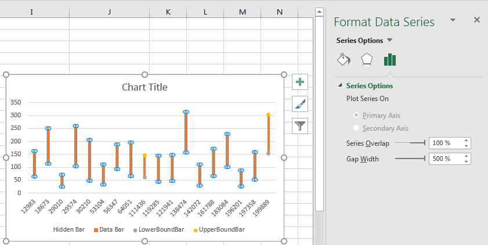
Task: Select column N header
Action: point(280,12)
